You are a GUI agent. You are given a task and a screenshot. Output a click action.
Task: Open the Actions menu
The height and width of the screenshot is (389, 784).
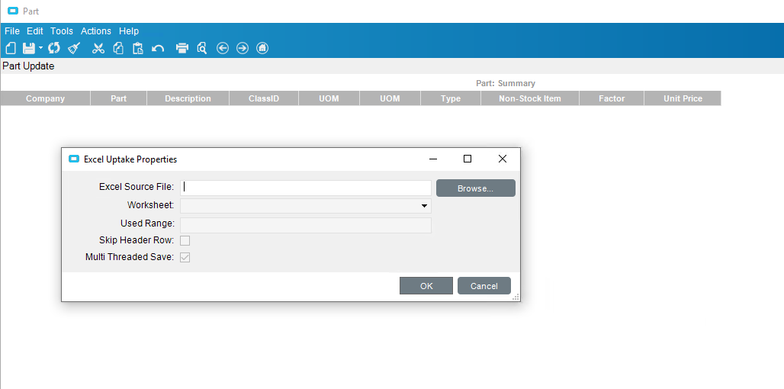coord(96,31)
